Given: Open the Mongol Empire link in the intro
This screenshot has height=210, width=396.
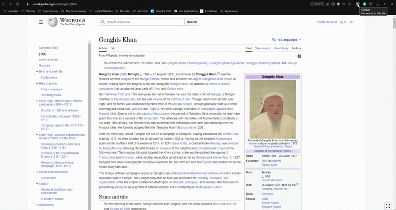Looking at the screenshot, I should click(149, 79).
